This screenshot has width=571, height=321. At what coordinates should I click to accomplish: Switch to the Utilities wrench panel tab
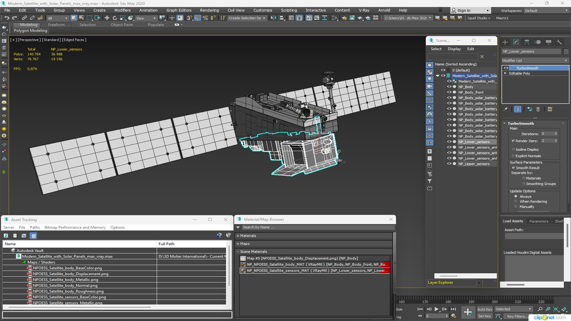[559, 42]
